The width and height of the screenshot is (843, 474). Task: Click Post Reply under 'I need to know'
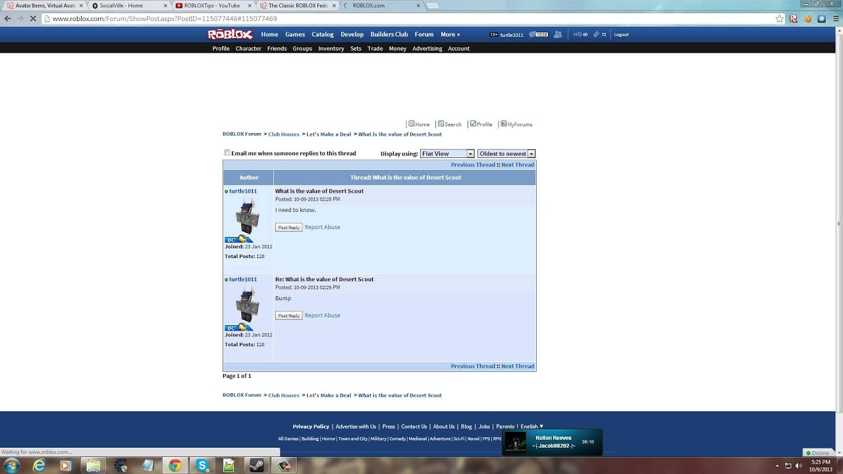pos(288,227)
